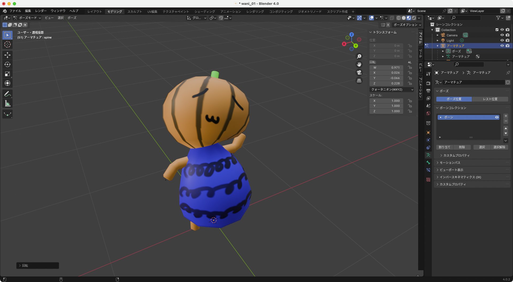Select the Transform tool
Viewport: 513px width, 282px height.
point(7,83)
